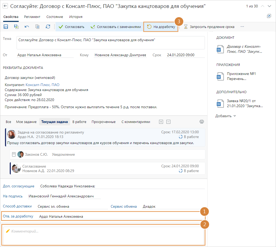Open the Консалт-Плюс, ПАО contractor link
The image size is (276, 247).
pyautogui.click(x=42, y=85)
